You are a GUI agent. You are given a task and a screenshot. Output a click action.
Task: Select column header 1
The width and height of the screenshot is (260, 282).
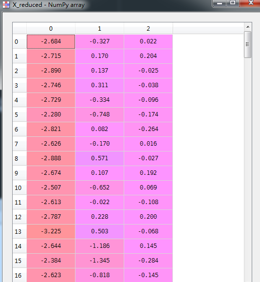coord(100,28)
